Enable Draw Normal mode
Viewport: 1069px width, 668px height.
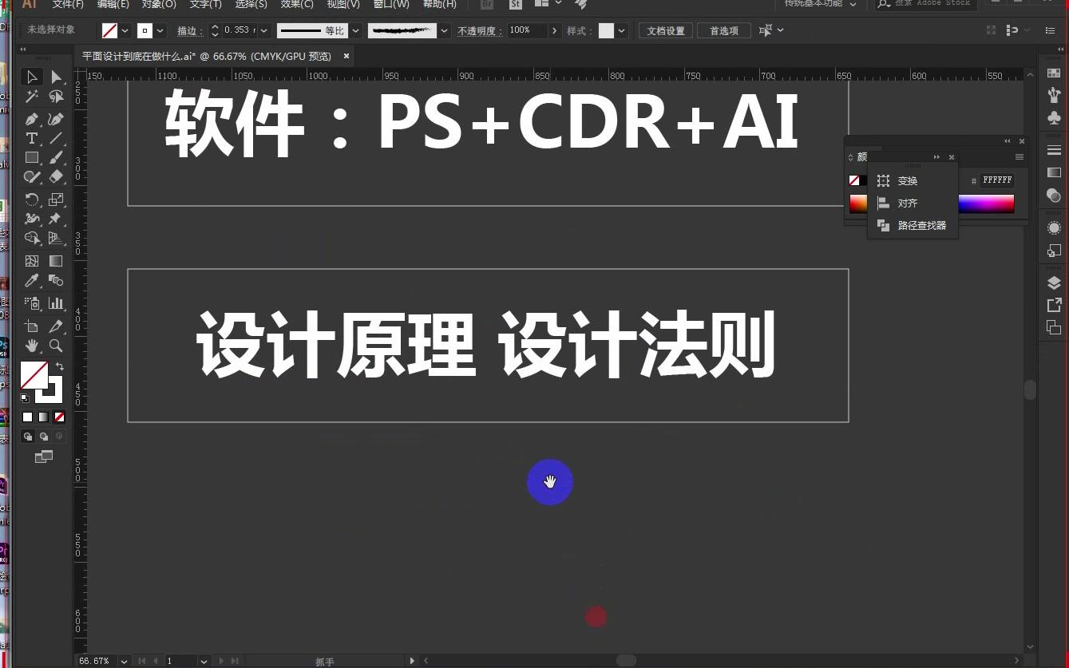27,437
